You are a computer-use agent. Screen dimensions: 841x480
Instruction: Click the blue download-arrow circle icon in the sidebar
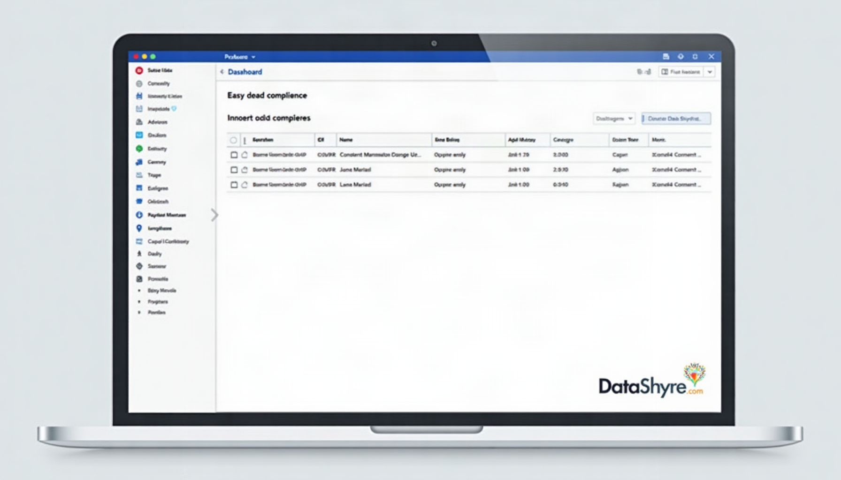139,215
